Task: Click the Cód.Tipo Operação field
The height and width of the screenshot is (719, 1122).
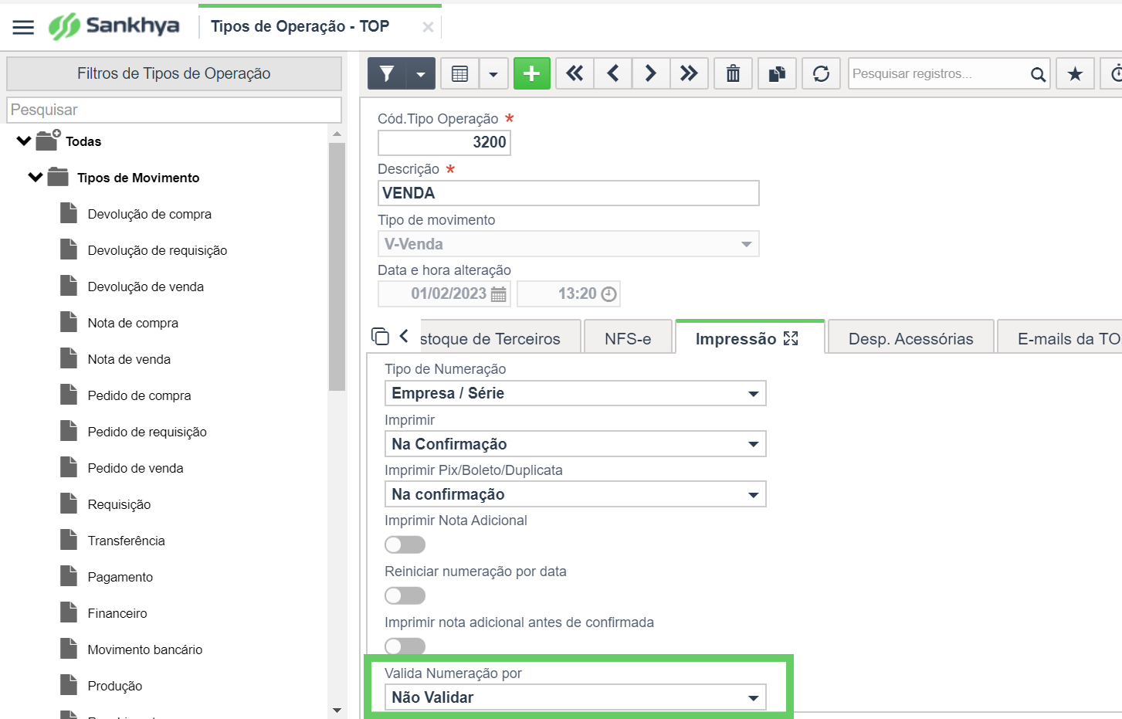Action: tap(444, 142)
